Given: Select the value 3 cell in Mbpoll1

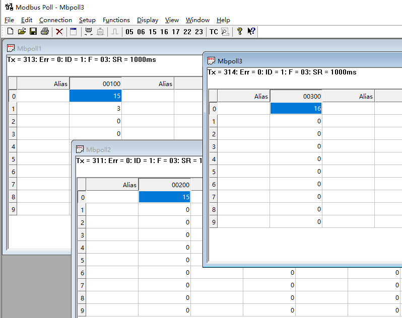Looking at the screenshot, I should click(x=95, y=108).
